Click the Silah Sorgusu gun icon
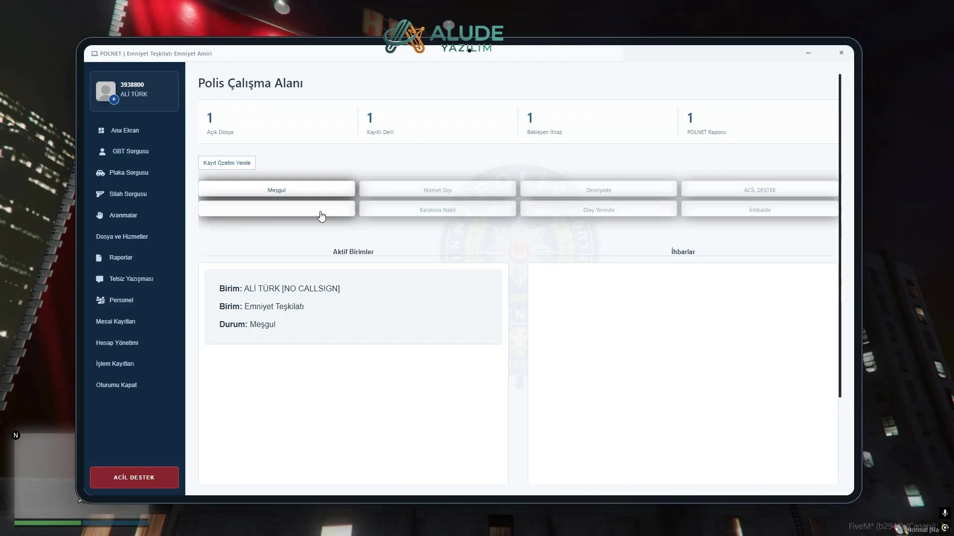This screenshot has width=954, height=536. [x=100, y=194]
